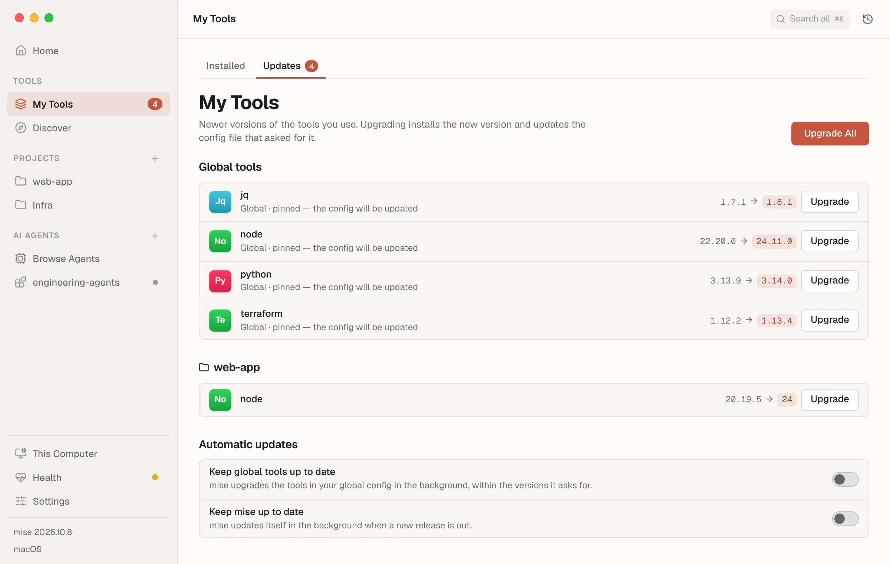
Task: Click node new version 24.11.0
Action: [774, 241]
